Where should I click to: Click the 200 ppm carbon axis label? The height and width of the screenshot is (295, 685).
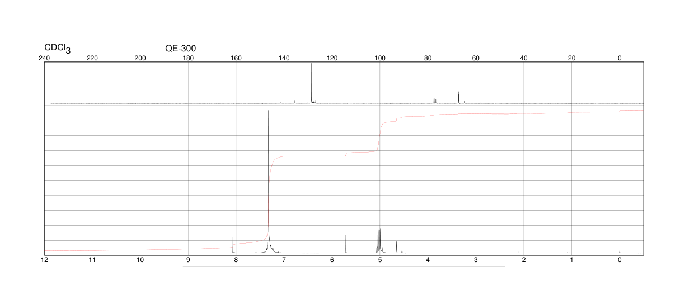click(140, 58)
